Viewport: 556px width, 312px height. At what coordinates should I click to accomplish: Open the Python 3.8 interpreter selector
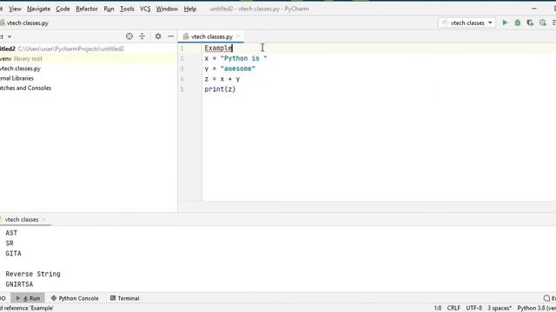(536, 309)
